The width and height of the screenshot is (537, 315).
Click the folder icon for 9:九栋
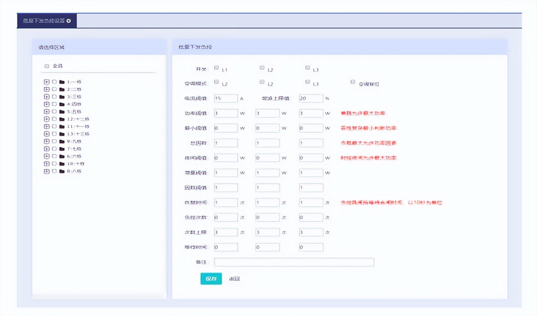pos(62,141)
